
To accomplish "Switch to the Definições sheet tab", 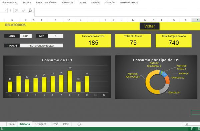I will click(x=40, y=124).
